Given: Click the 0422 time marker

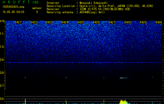Looking at the screenshot, I should pos(34,22).
